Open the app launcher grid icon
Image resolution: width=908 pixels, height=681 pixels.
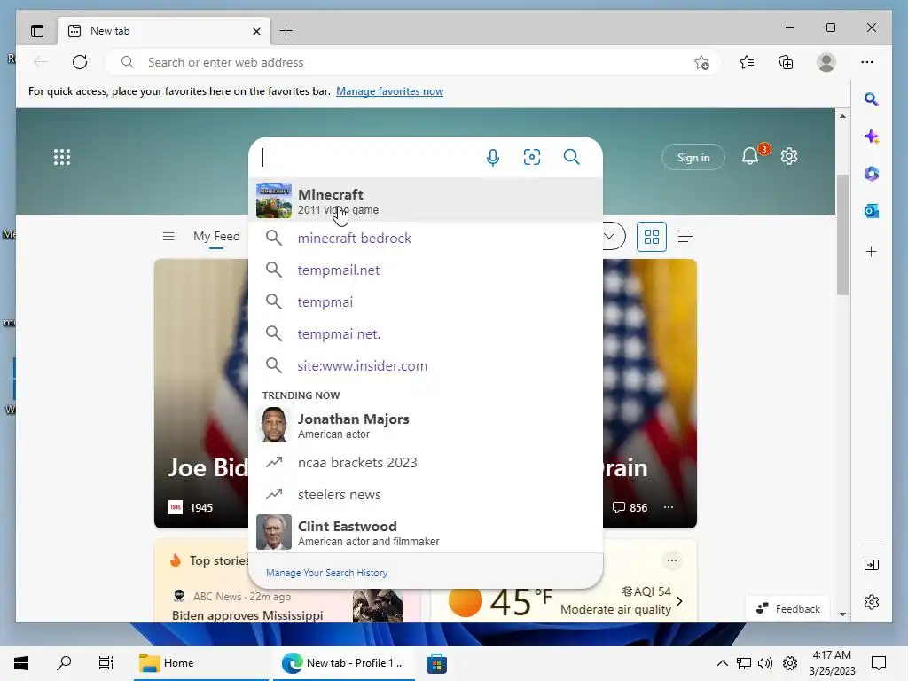[62, 157]
